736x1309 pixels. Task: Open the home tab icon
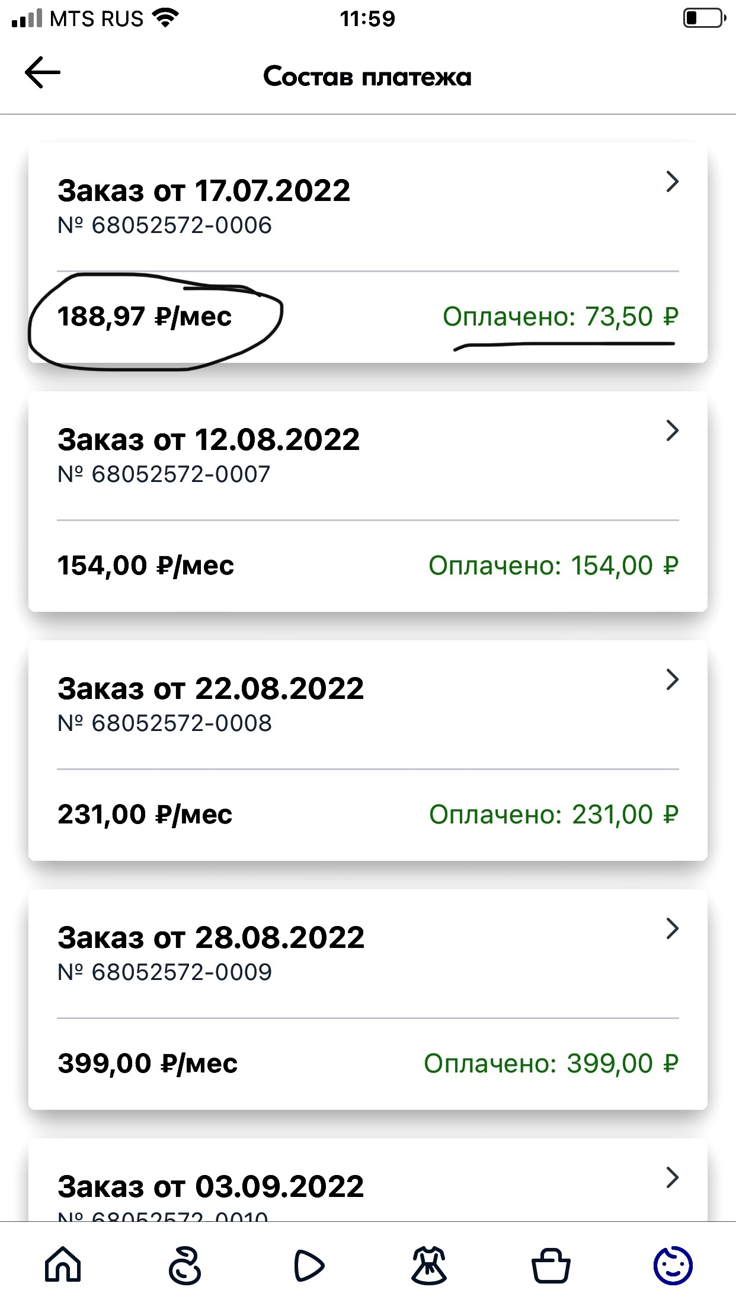click(63, 1265)
